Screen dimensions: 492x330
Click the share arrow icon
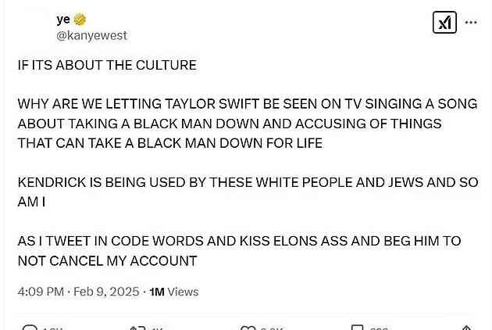466,328
